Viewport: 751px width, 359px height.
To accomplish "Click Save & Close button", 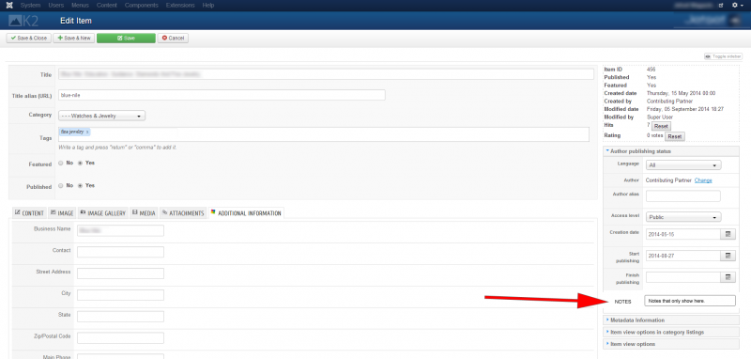I will 29,39.
